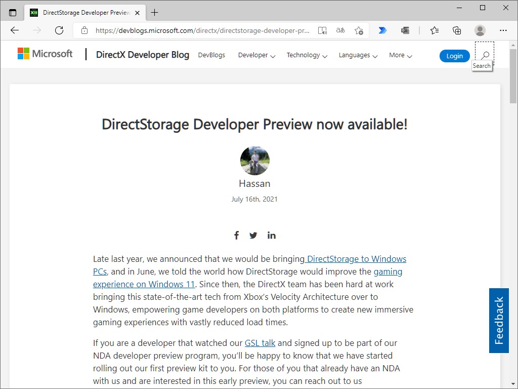
Task: Open Edge Collections
Action: [457, 30]
